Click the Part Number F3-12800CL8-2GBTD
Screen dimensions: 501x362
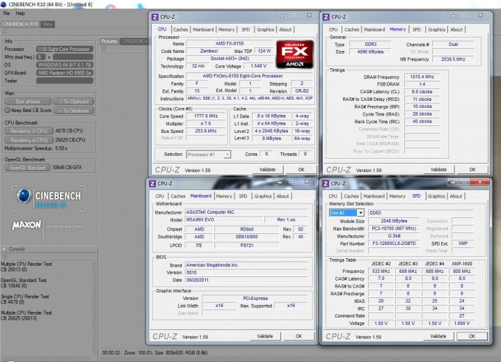tap(394, 244)
